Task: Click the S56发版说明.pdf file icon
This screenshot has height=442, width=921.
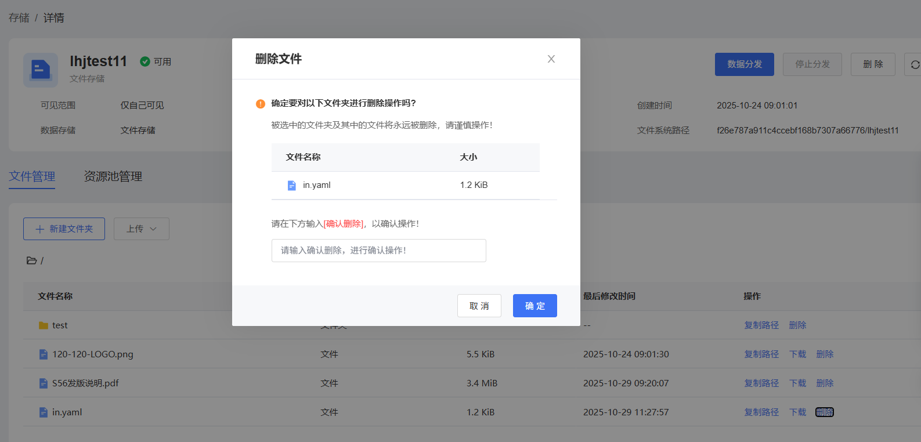Action: (43, 383)
